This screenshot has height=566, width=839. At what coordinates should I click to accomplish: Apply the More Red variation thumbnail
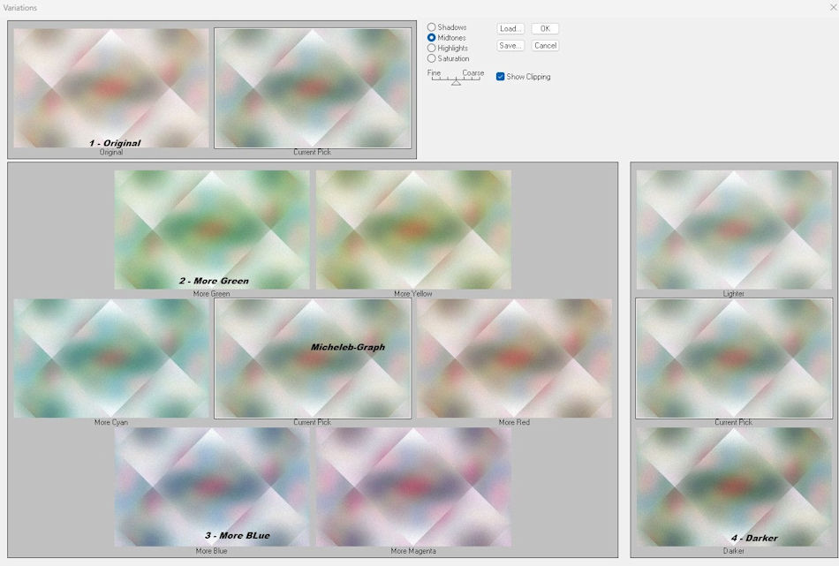click(514, 358)
